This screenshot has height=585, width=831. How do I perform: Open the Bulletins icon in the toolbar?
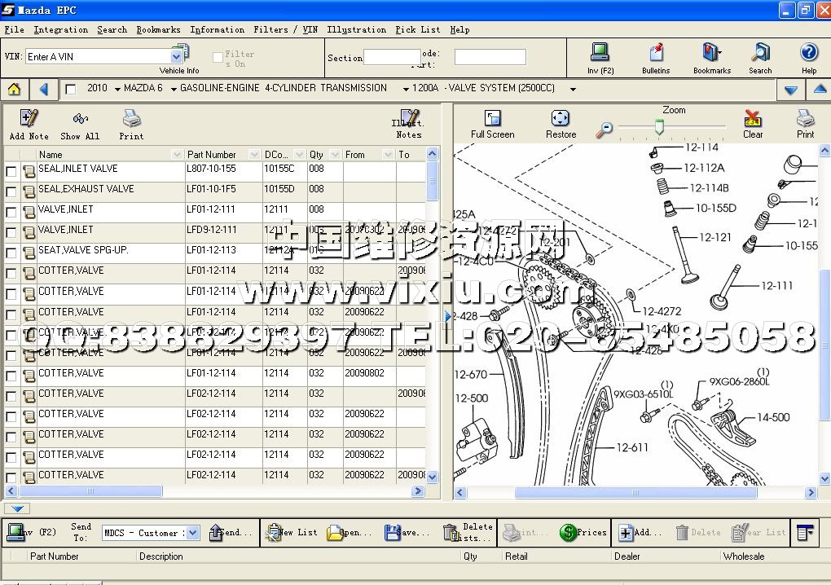[656, 54]
